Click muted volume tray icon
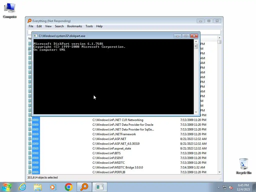This screenshot has width=256, height=192. coord(231,187)
